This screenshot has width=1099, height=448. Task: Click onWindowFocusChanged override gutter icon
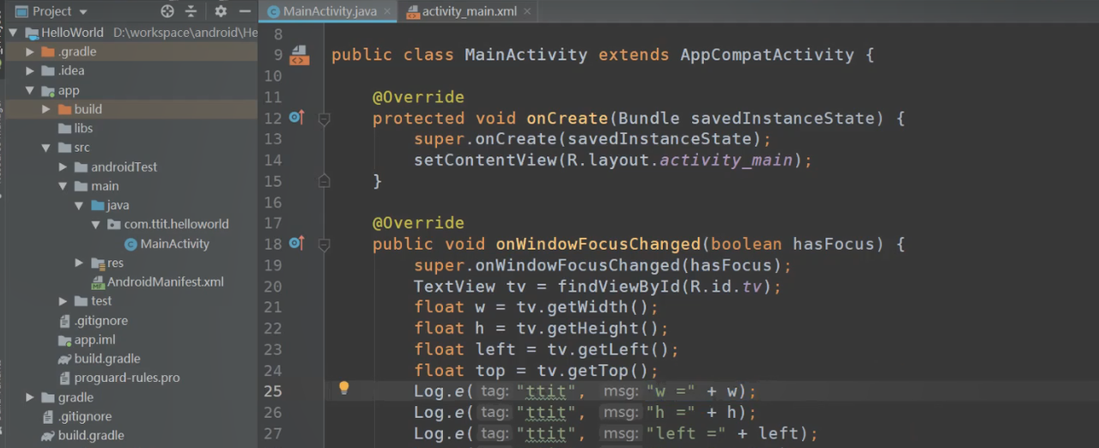pos(296,244)
